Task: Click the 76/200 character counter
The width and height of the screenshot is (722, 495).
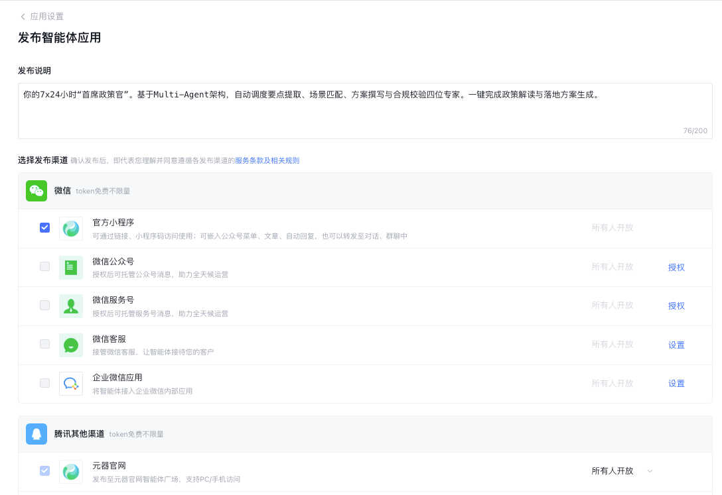Action: (x=695, y=131)
